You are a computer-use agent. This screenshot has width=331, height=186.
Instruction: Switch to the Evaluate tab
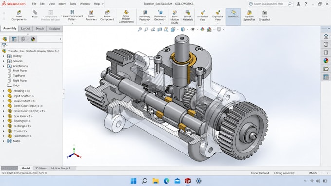click(x=55, y=29)
